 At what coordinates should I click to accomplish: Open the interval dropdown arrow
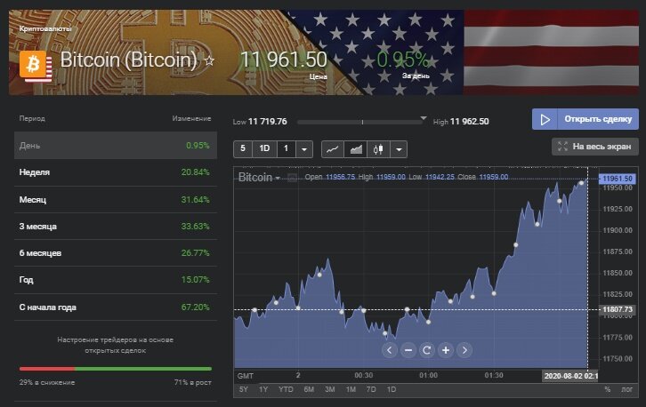(x=304, y=149)
